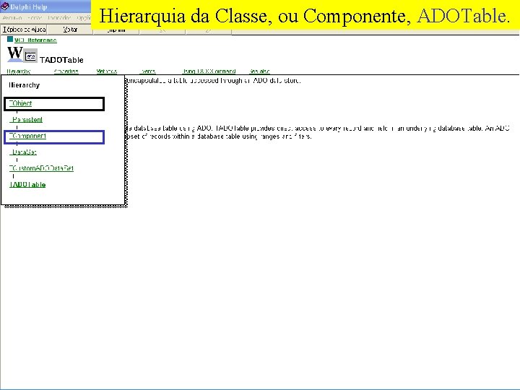Click the TADOTable component palette icon

click(31, 56)
